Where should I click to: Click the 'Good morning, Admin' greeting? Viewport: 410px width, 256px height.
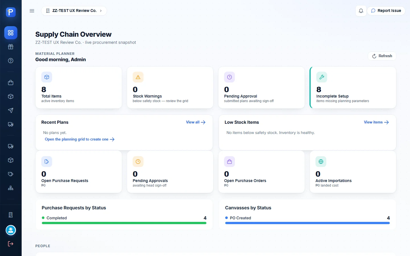pos(61,59)
